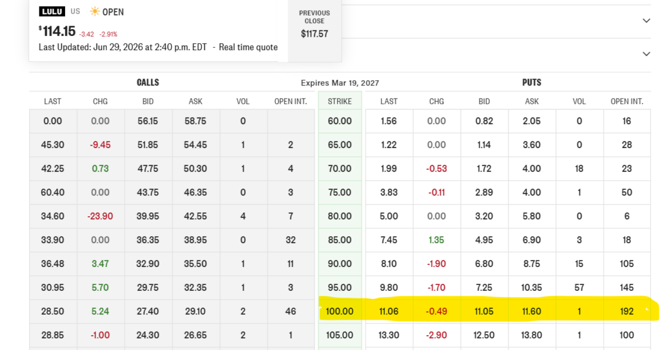
Task: Expand the lower chevron on the right
Action: 646,54
